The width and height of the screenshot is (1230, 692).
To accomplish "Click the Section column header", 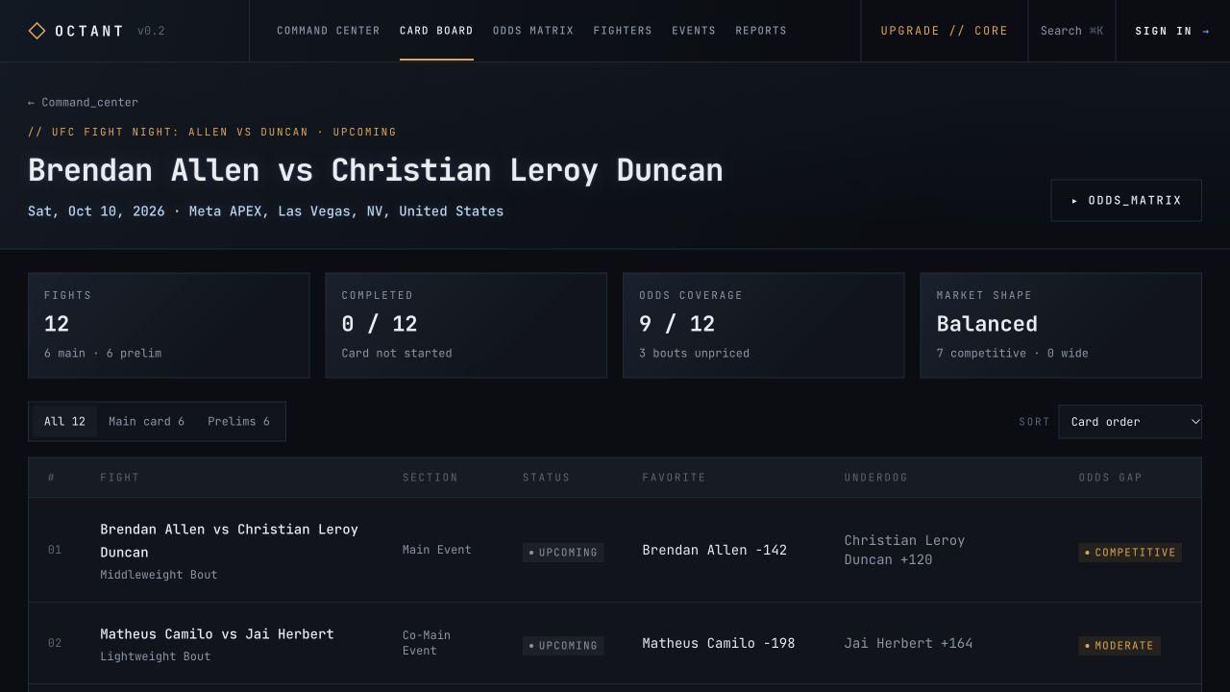I will pos(430,477).
